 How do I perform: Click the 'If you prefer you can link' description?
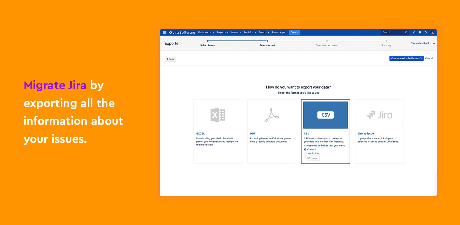point(378,140)
